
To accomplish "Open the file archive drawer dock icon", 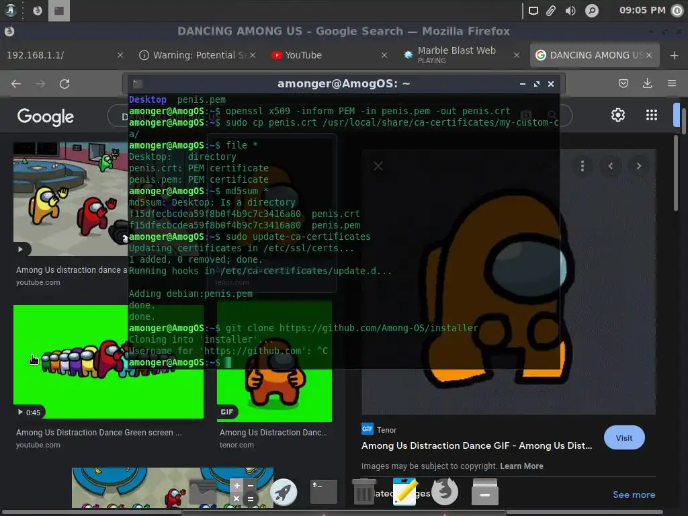I will [485, 492].
